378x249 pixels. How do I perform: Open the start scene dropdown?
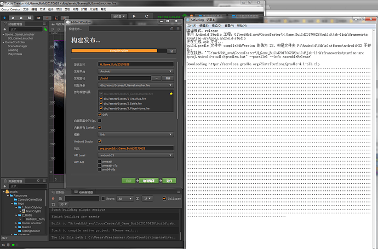click(x=136, y=85)
